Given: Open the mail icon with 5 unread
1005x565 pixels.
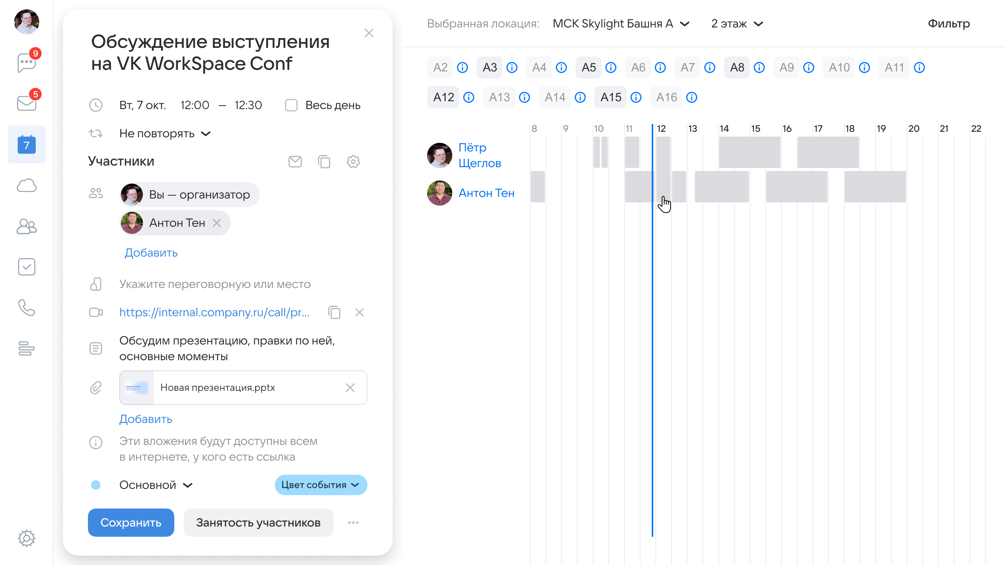Looking at the screenshot, I should coord(26,104).
